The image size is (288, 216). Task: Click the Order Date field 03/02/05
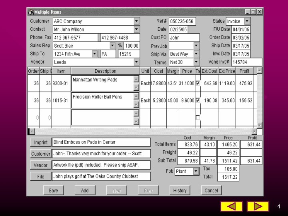241,38
